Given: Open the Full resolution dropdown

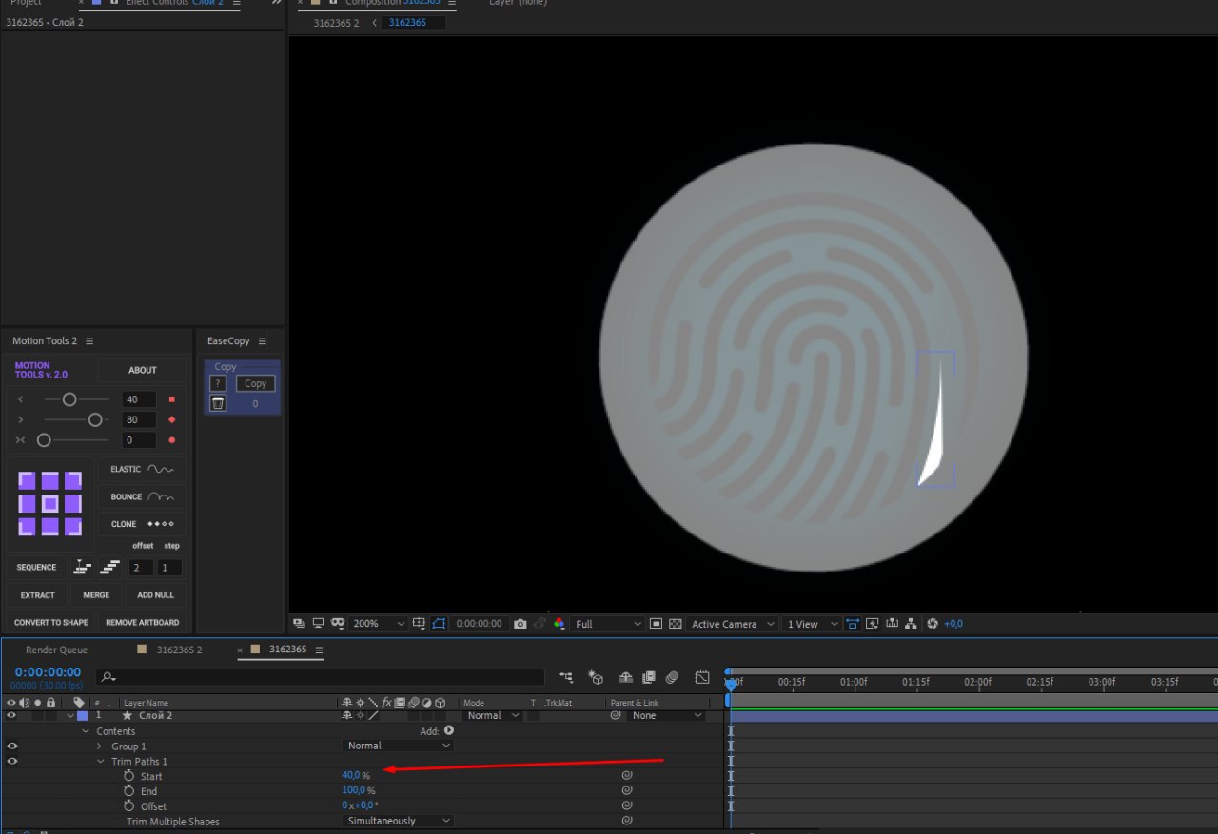Looking at the screenshot, I should click(609, 624).
